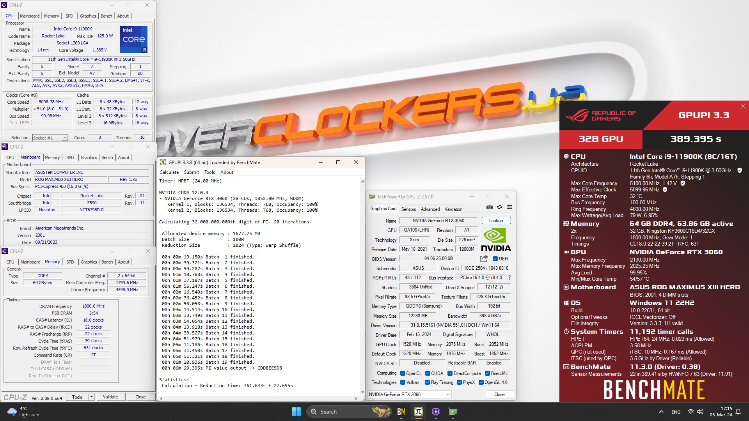Export BIOS with the share arrow icon
749x421 pixels.
click(x=484, y=258)
